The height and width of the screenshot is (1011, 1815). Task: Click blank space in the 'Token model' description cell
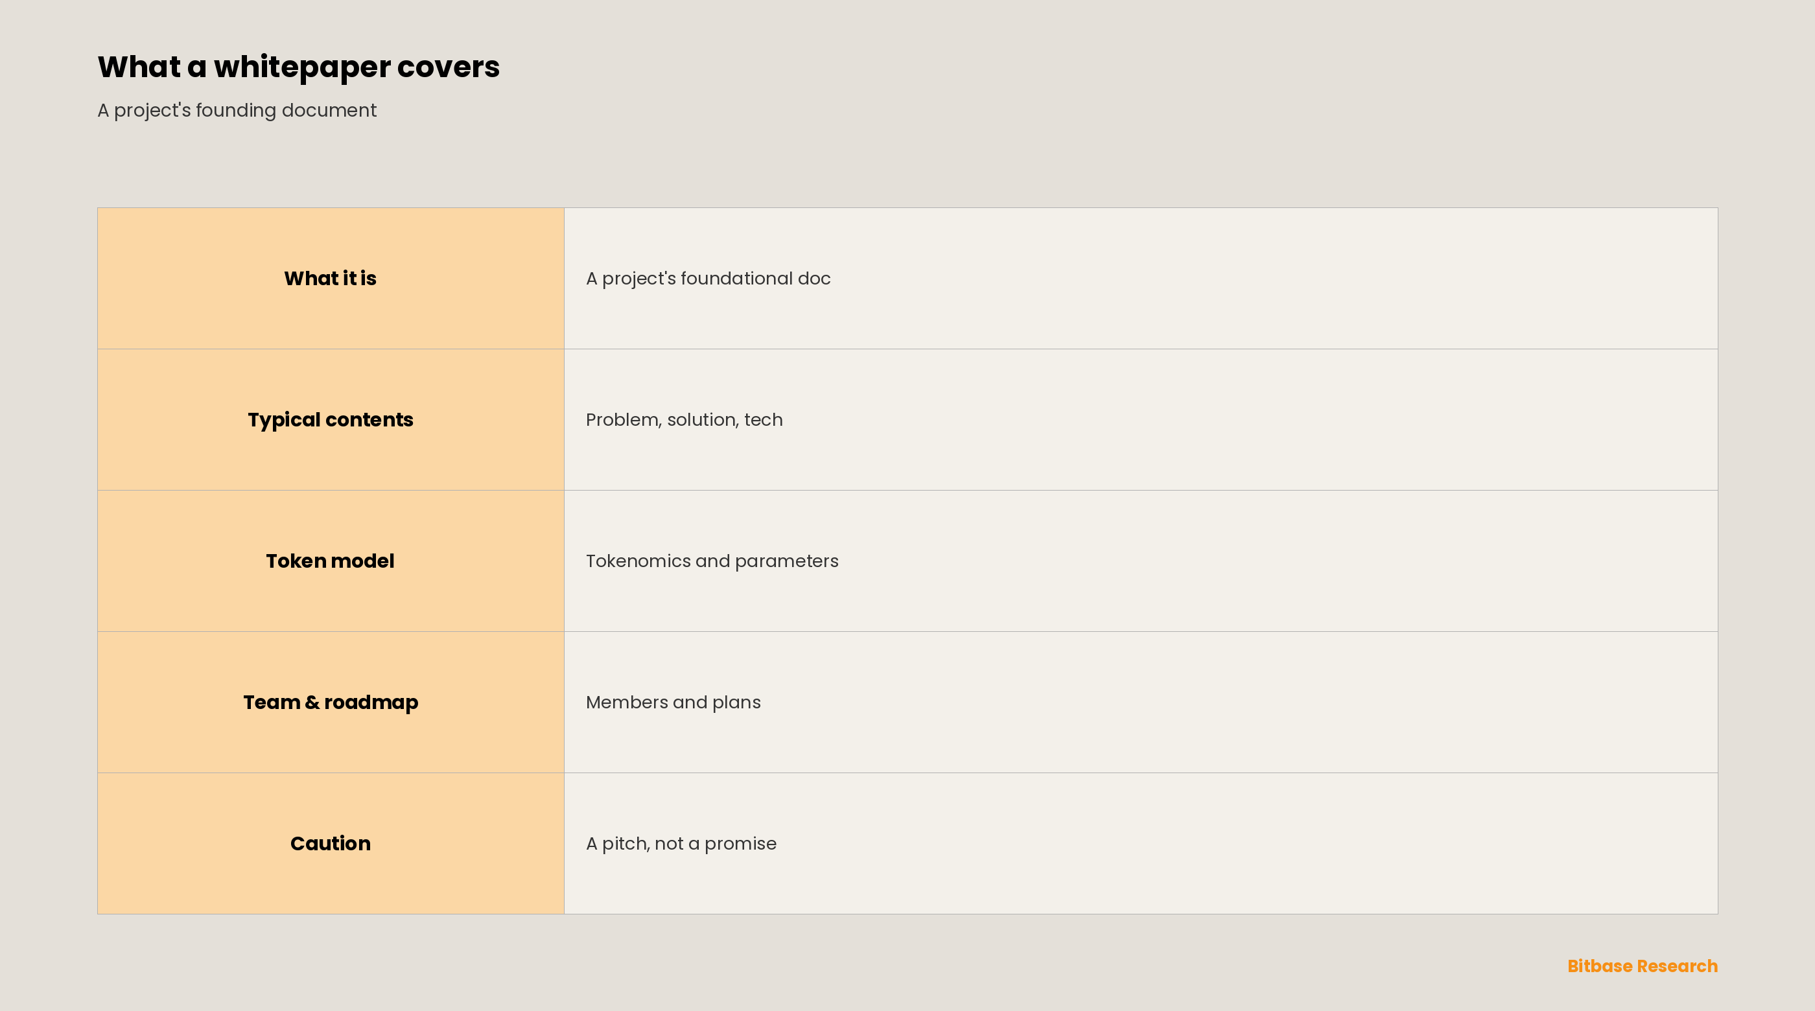tap(1269, 561)
